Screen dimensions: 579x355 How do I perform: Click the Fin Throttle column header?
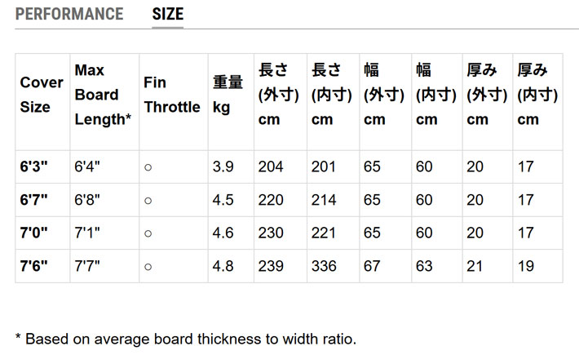(171, 95)
